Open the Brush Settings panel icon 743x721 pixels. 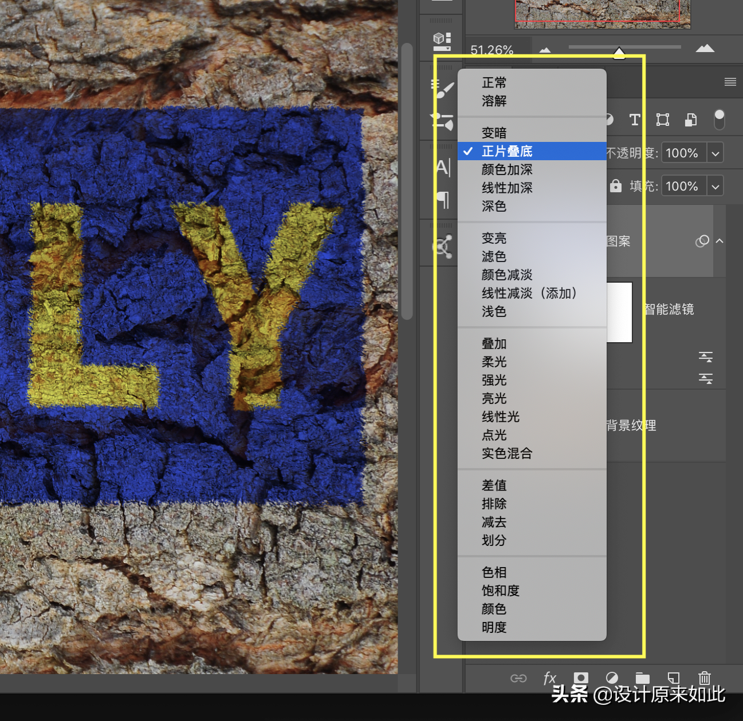tap(442, 121)
